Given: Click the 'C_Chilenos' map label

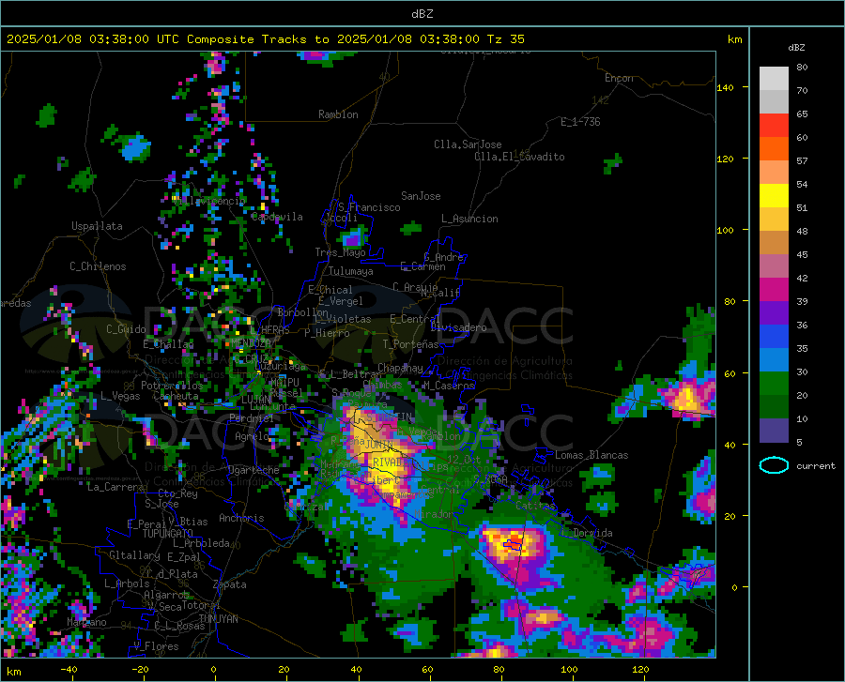Looking at the screenshot, I should click(x=98, y=266).
